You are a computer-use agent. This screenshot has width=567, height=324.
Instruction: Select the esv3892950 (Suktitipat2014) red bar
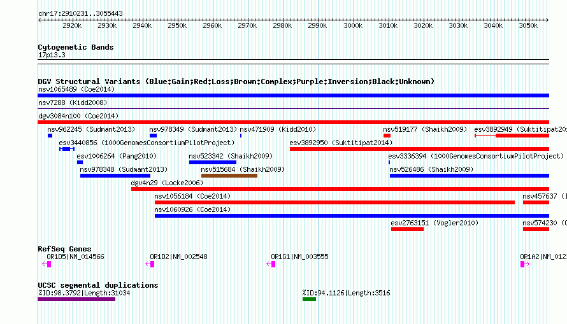[419, 149]
